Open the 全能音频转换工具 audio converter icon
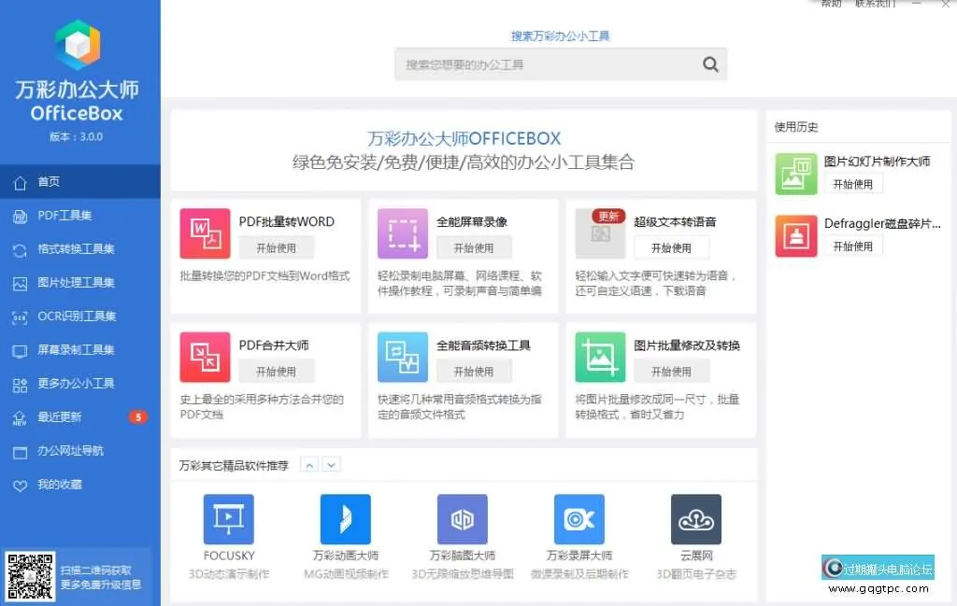 click(x=402, y=357)
